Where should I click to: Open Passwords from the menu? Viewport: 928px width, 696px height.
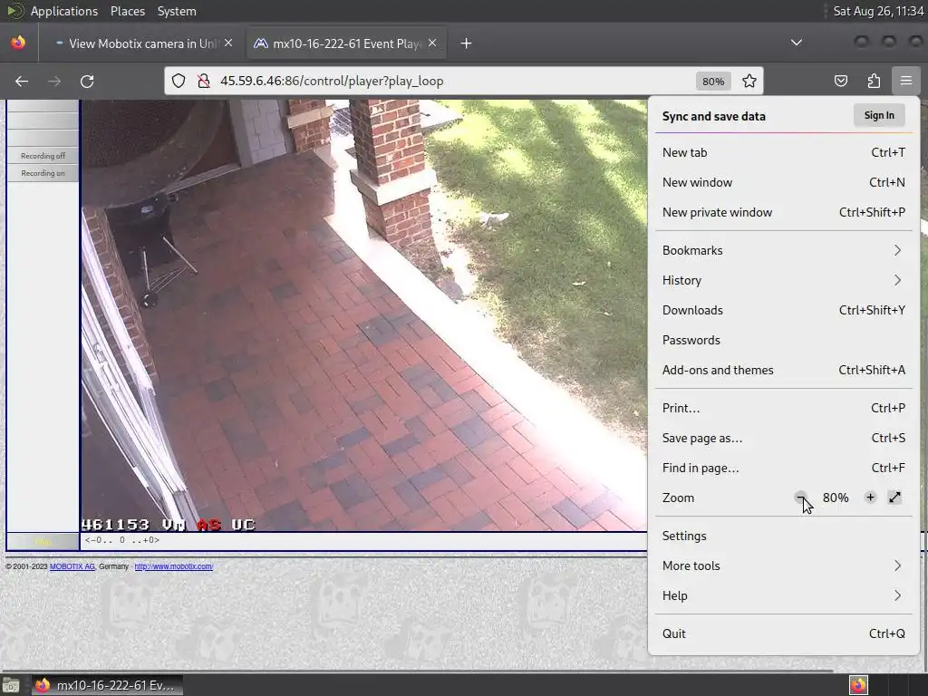click(784, 341)
